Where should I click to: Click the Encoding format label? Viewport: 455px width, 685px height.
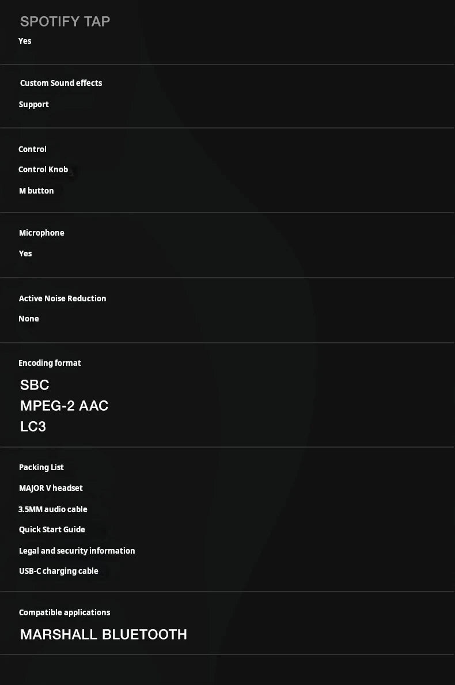click(50, 363)
